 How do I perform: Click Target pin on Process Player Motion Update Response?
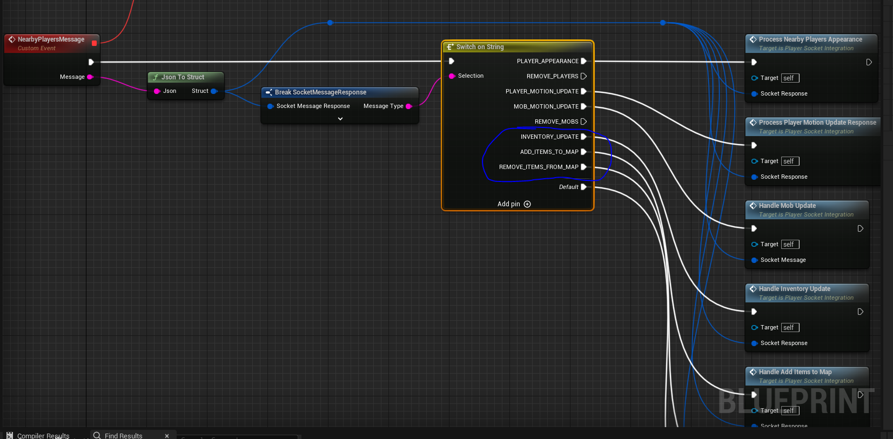755,161
